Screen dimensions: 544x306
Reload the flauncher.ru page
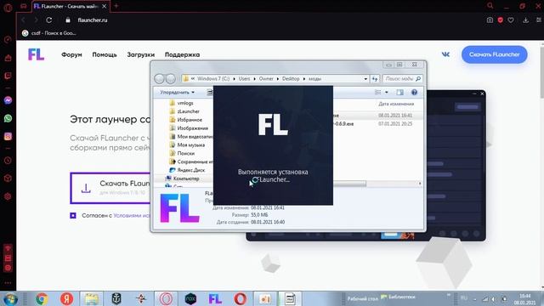[49, 20]
